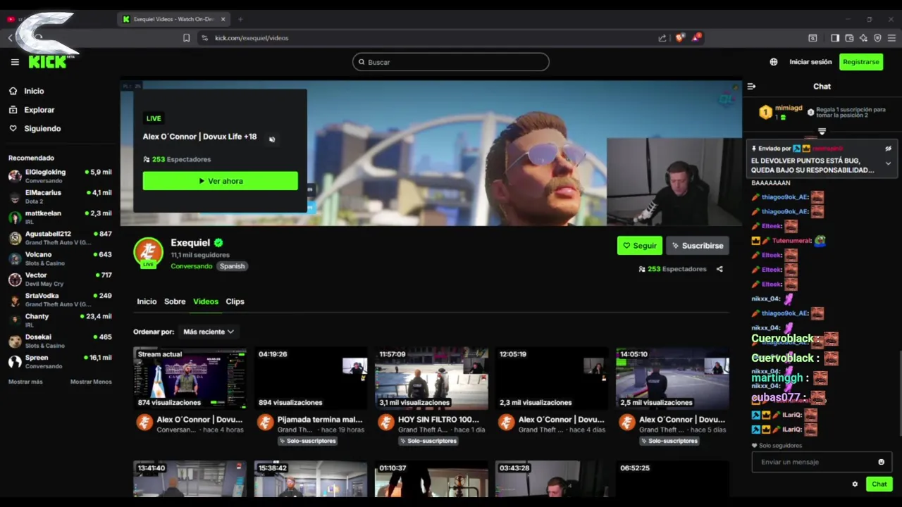Open ElMacarius recommended channel
Image resolution: width=902 pixels, height=507 pixels.
tap(60, 196)
